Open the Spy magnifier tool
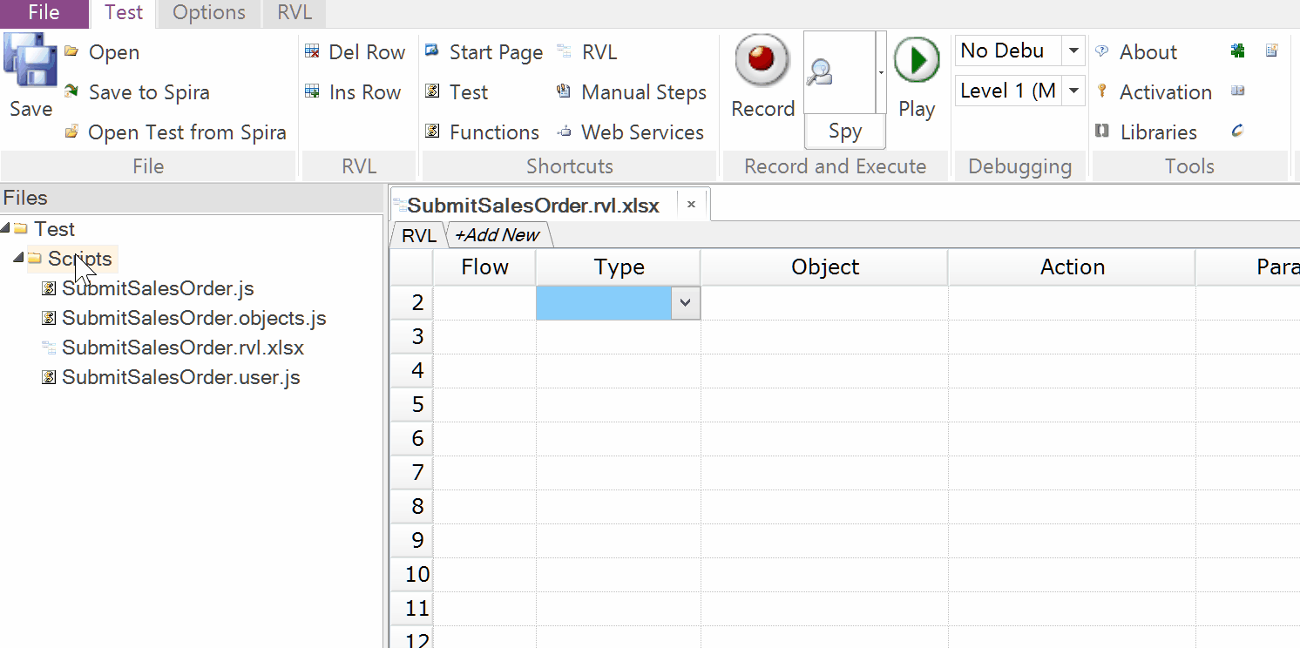The width and height of the screenshot is (1300, 648). point(821,73)
